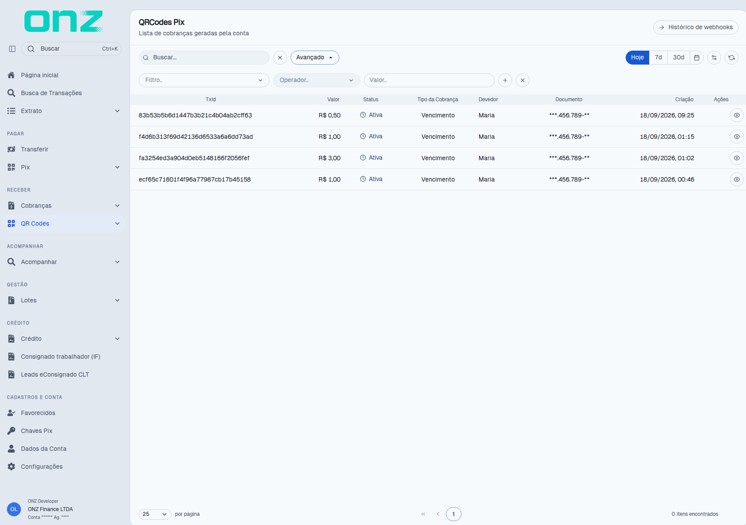
Task: Change the 25 per page selector
Action: (x=155, y=514)
